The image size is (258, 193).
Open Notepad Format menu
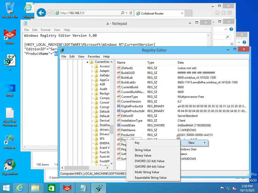46,30
